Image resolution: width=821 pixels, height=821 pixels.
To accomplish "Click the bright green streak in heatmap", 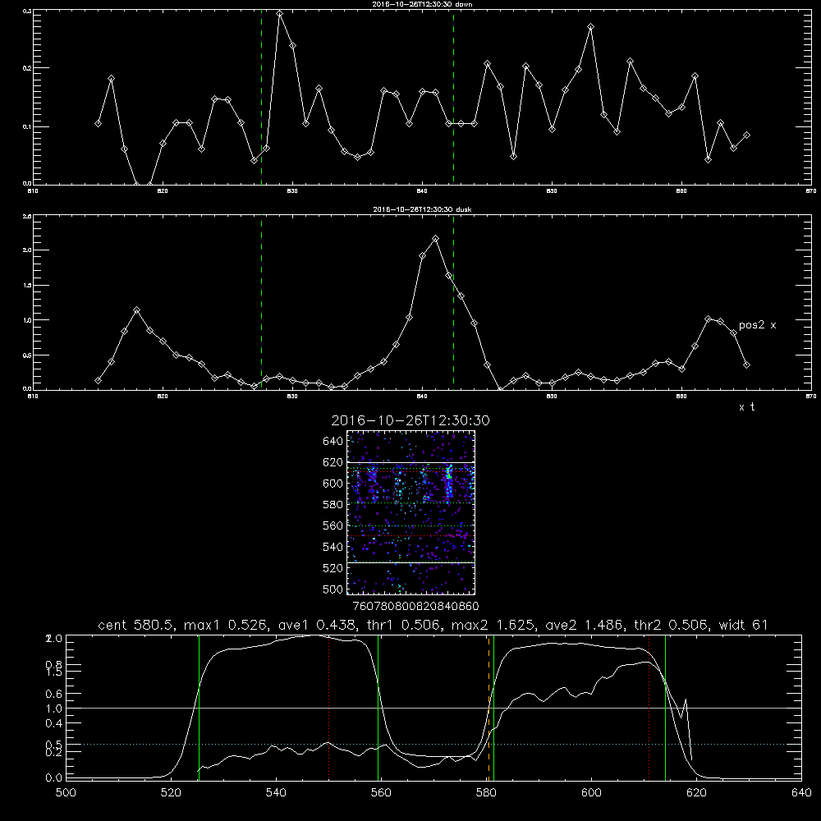I will [x=449, y=480].
